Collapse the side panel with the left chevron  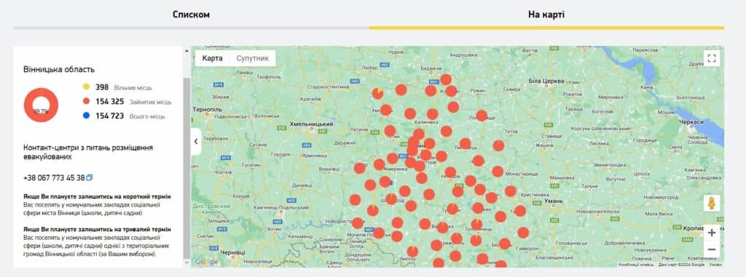click(196, 141)
